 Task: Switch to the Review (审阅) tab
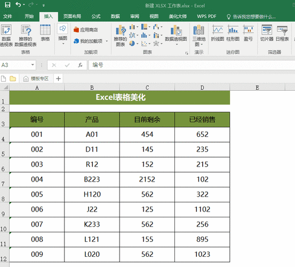(x=135, y=17)
